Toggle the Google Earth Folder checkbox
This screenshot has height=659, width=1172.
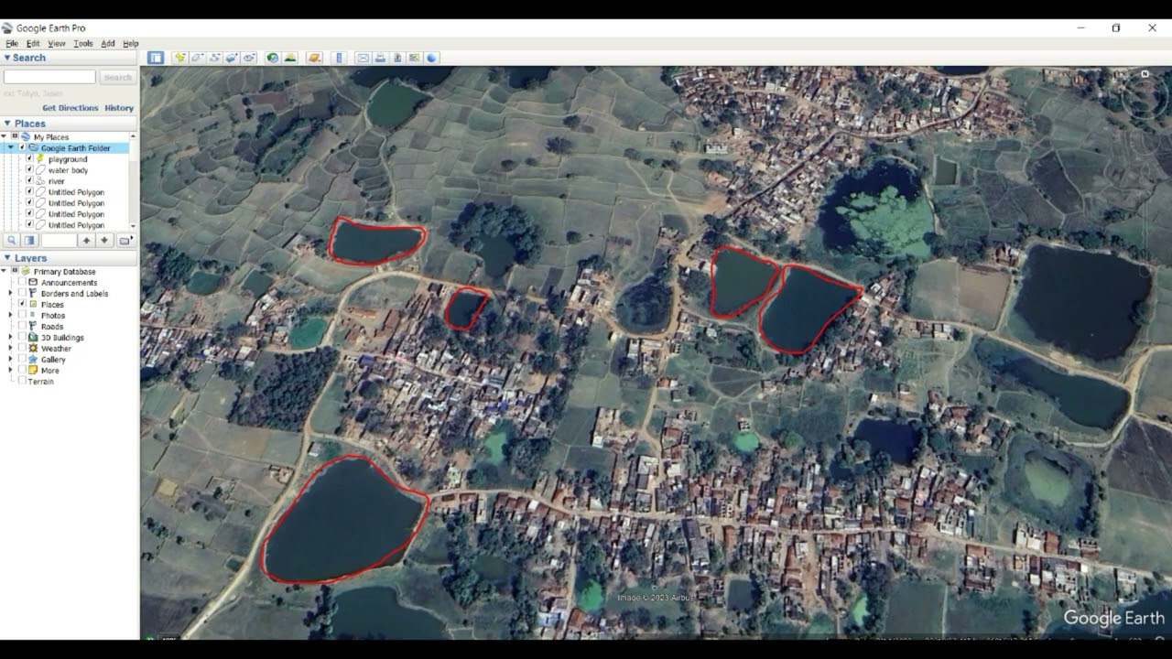pyautogui.click(x=23, y=147)
